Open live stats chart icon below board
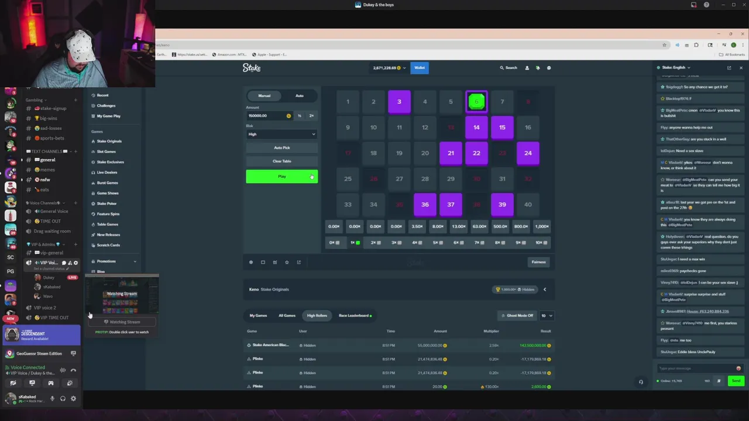 (x=275, y=262)
